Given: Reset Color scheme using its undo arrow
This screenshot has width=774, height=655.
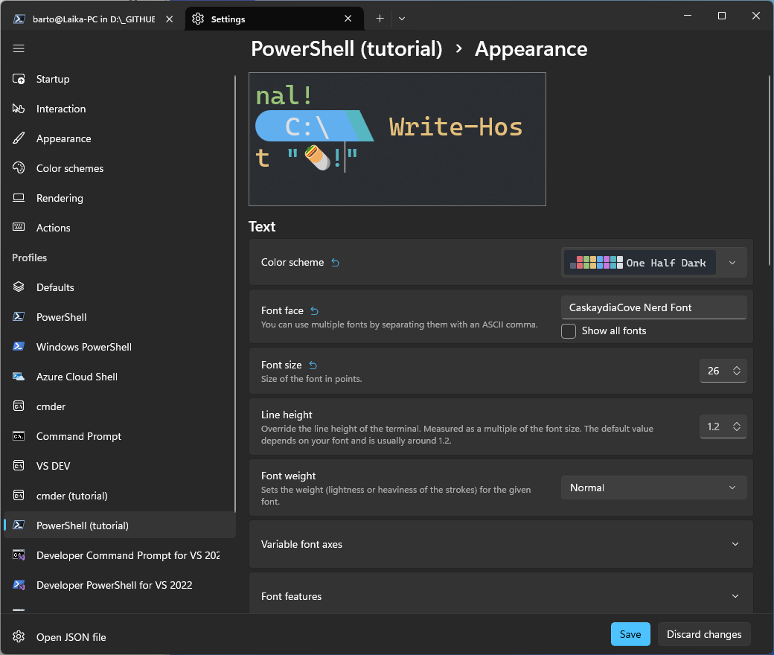Looking at the screenshot, I should 335,262.
